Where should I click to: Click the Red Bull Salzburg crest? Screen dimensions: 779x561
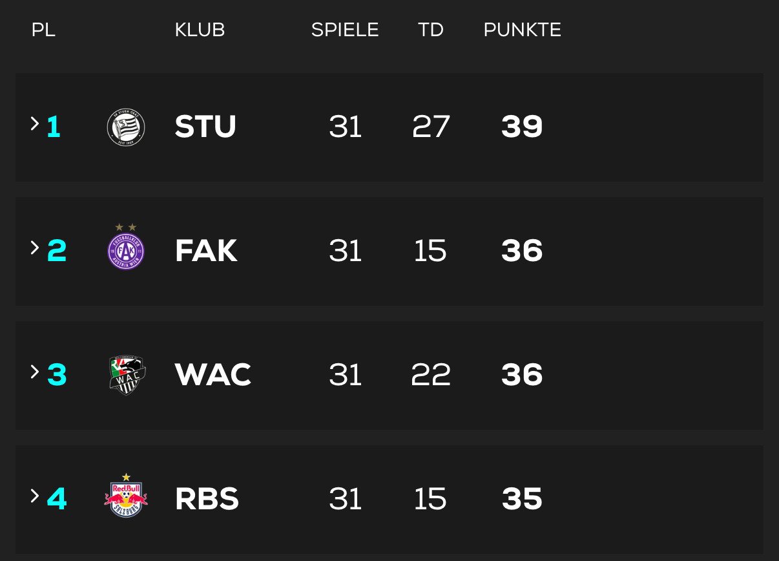(x=126, y=498)
